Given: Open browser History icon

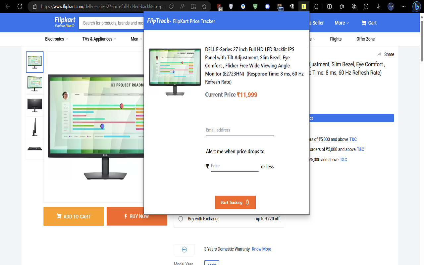Looking at the screenshot, I should [x=366, y=6].
